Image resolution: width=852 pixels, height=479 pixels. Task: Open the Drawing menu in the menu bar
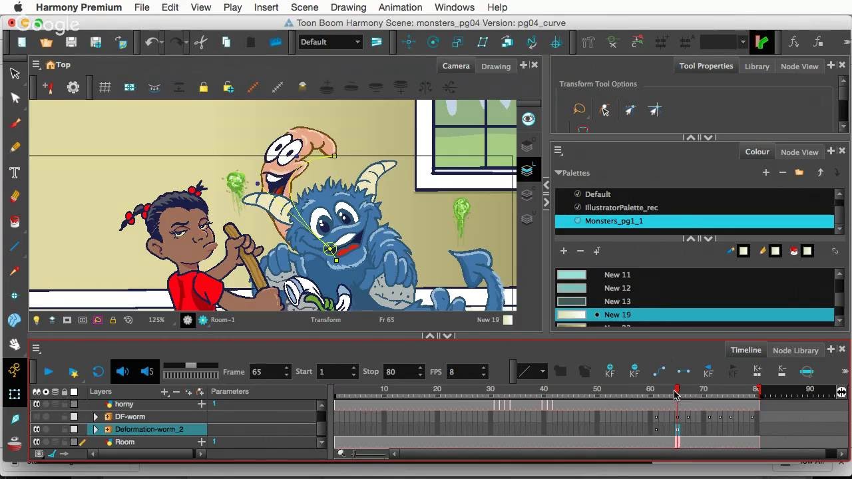(x=348, y=7)
